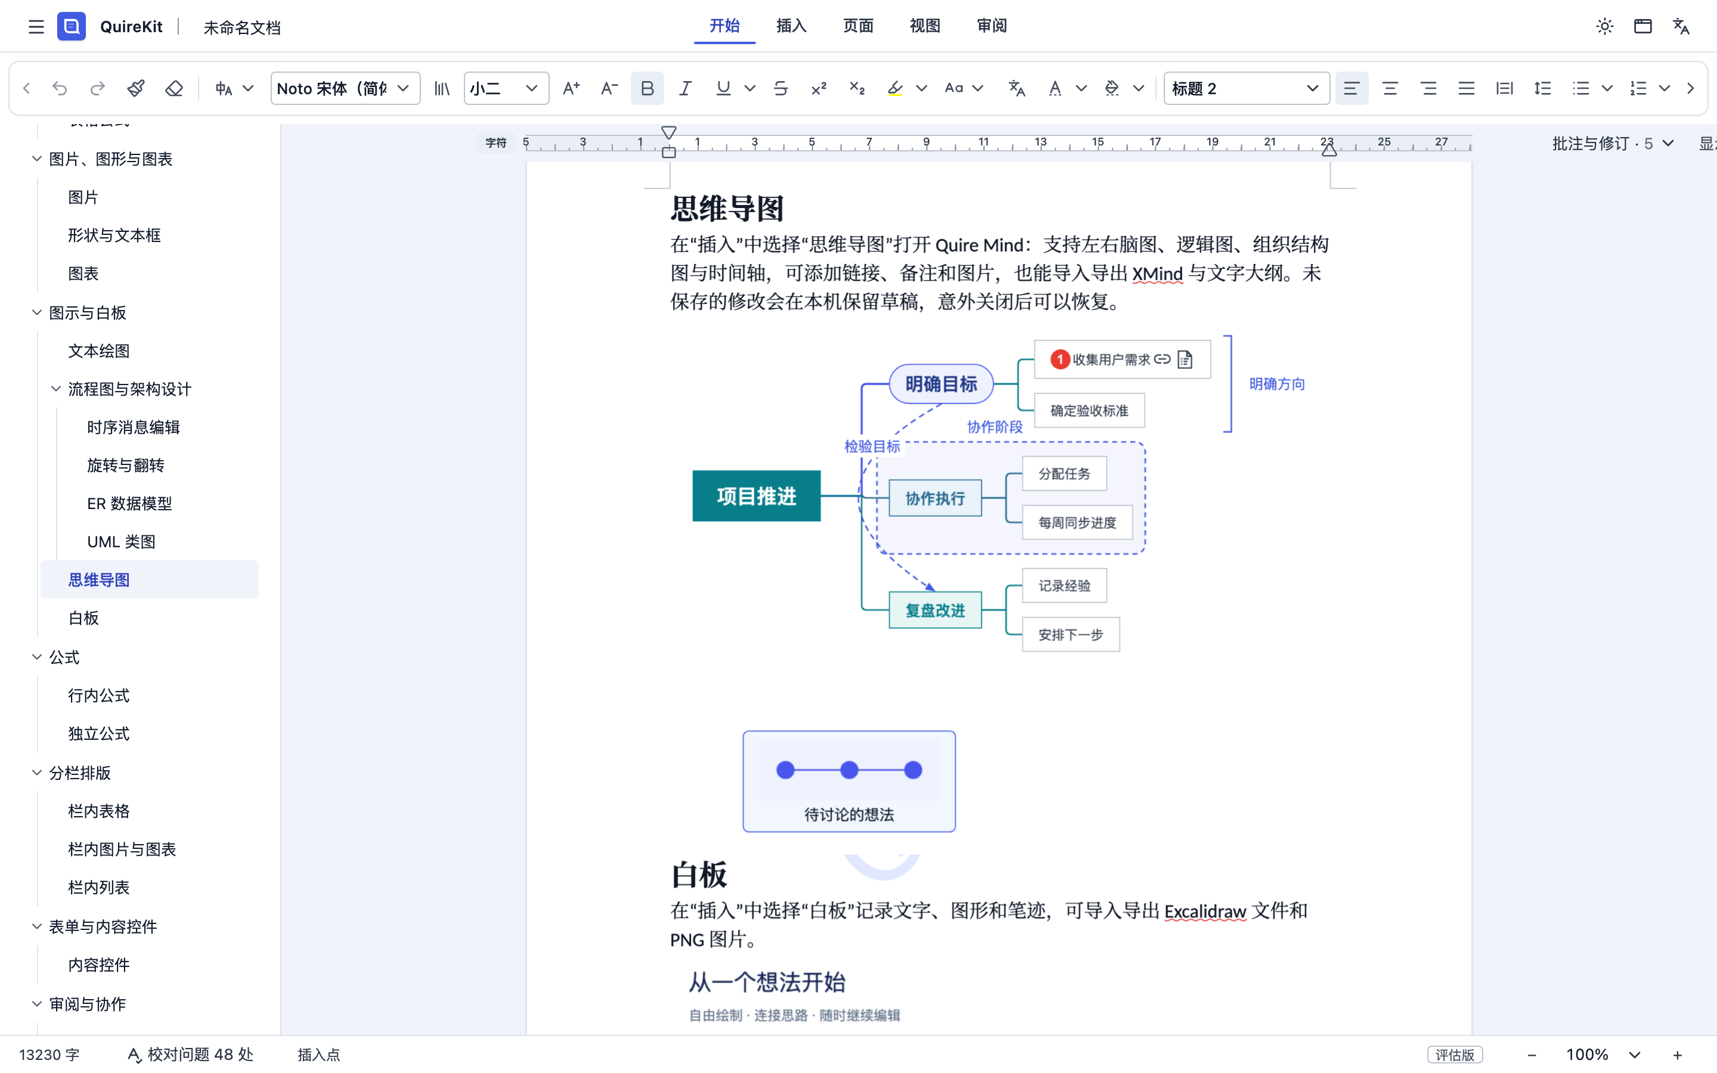Switch to the 开始 tab

tap(724, 26)
